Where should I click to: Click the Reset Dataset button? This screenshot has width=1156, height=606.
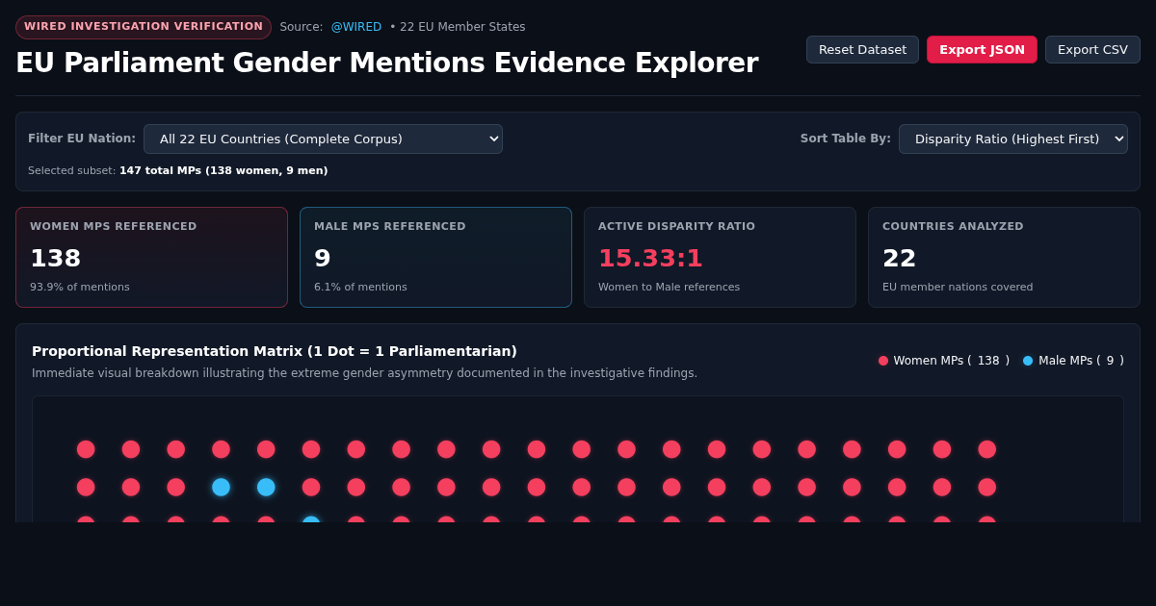pyautogui.click(x=862, y=49)
